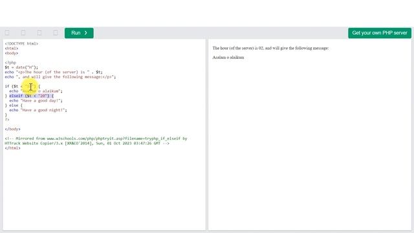Click the echo "Asalam o alaikum" code line
414x233 pixels.
pyautogui.click(x=36, y=91)
